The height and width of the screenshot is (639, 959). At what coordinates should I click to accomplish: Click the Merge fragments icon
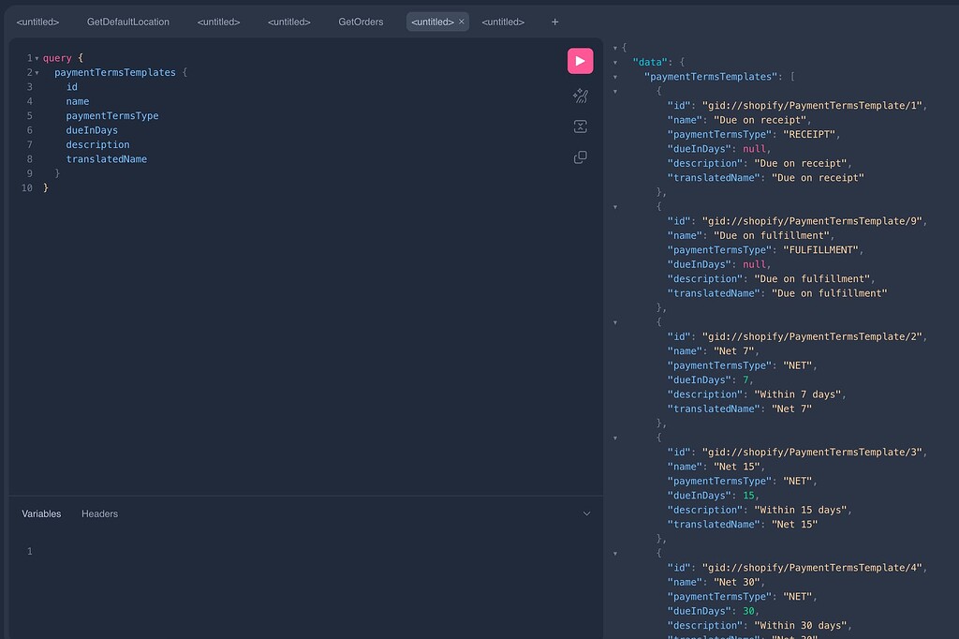[580, 126]
